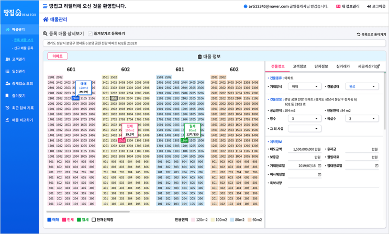The height and width of the screenshot is (234, 389).
Task: Click the return arrow icon by 목록으로 돌아가기
Action: [359, 35]
